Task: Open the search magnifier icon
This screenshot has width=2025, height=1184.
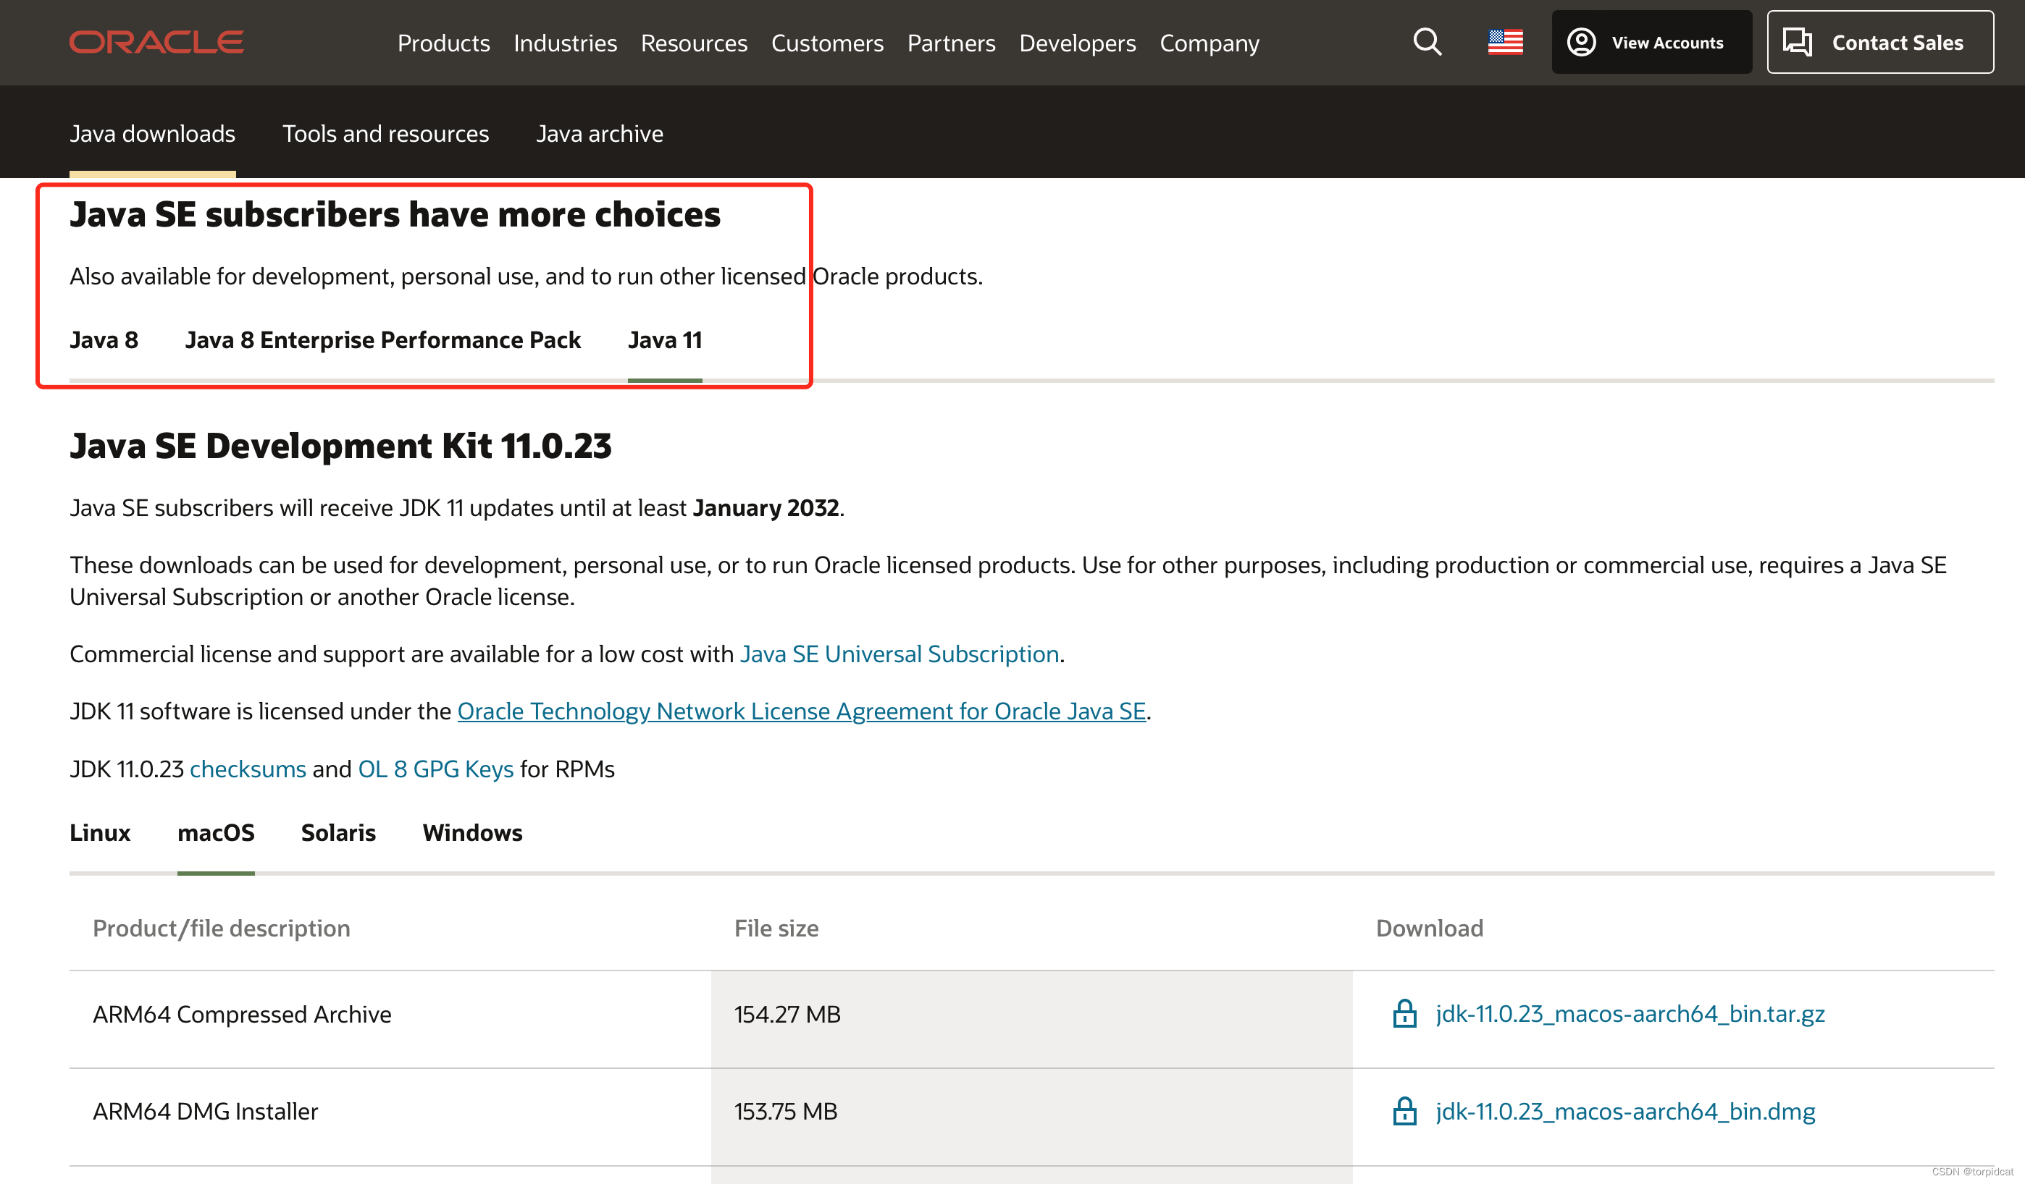Action: tap(1427, 42)
